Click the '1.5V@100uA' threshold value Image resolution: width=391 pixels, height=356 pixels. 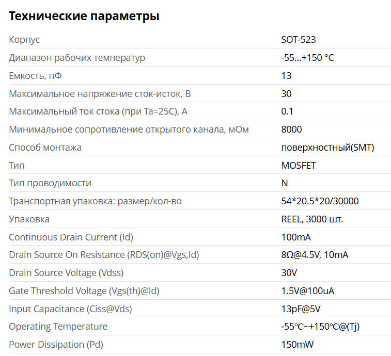[x=307, y=291]
